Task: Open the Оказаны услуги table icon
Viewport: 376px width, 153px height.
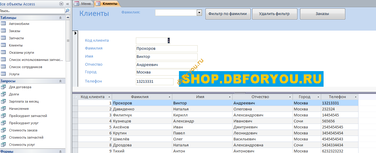Action: (x=4, y=52)
